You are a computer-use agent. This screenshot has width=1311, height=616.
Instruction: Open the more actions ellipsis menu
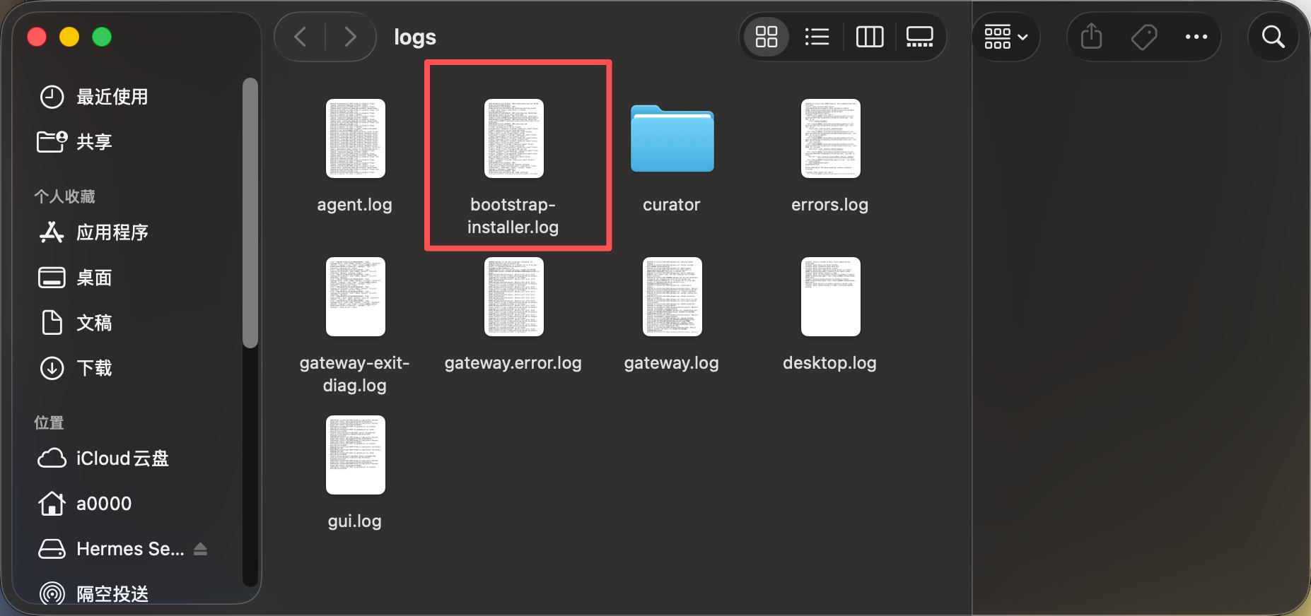pyautogui.click(x=1196, y=37)
